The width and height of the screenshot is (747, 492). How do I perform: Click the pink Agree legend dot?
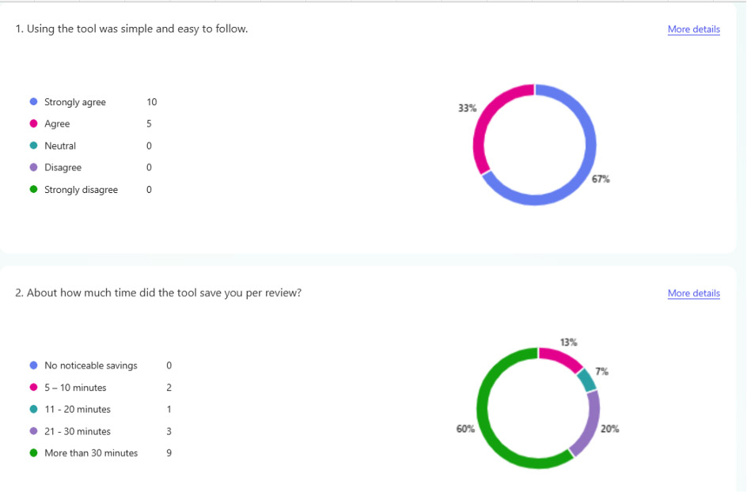pyautogui.click(x=33, y=124)
